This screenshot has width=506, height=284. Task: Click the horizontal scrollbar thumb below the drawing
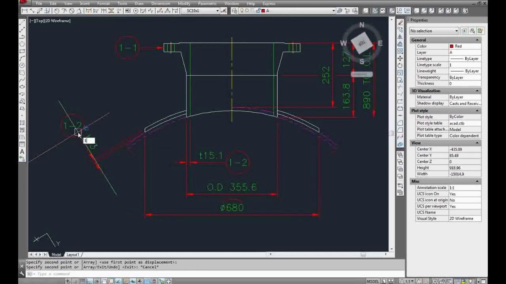(363, 254)
